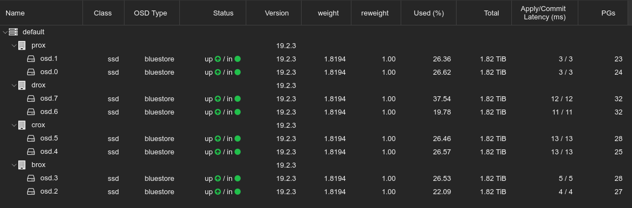
Task: Select the drox host label
Action: (x=38, y=85)
